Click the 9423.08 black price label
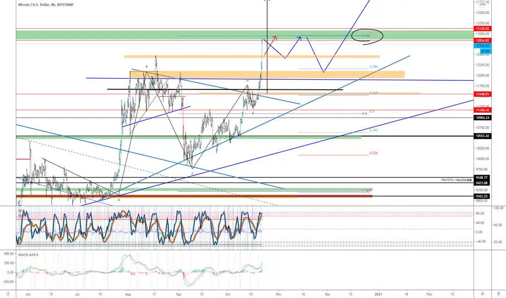 pyautogui.click(x=482, y=183)
